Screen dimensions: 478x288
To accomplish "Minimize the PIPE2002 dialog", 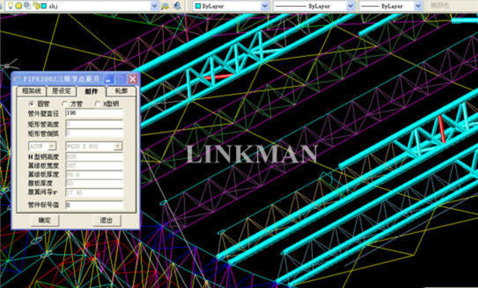I will 109,79.
